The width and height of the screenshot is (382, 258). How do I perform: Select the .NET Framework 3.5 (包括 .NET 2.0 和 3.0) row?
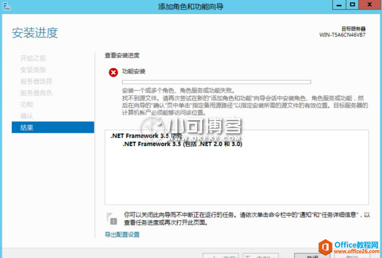(x=182, y=144)
